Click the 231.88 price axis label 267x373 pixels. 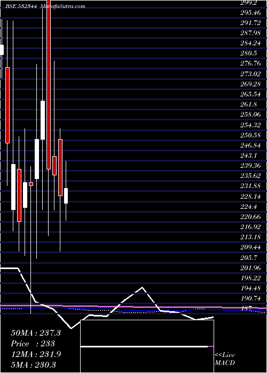pyautogui.click(x=250, y=186)
